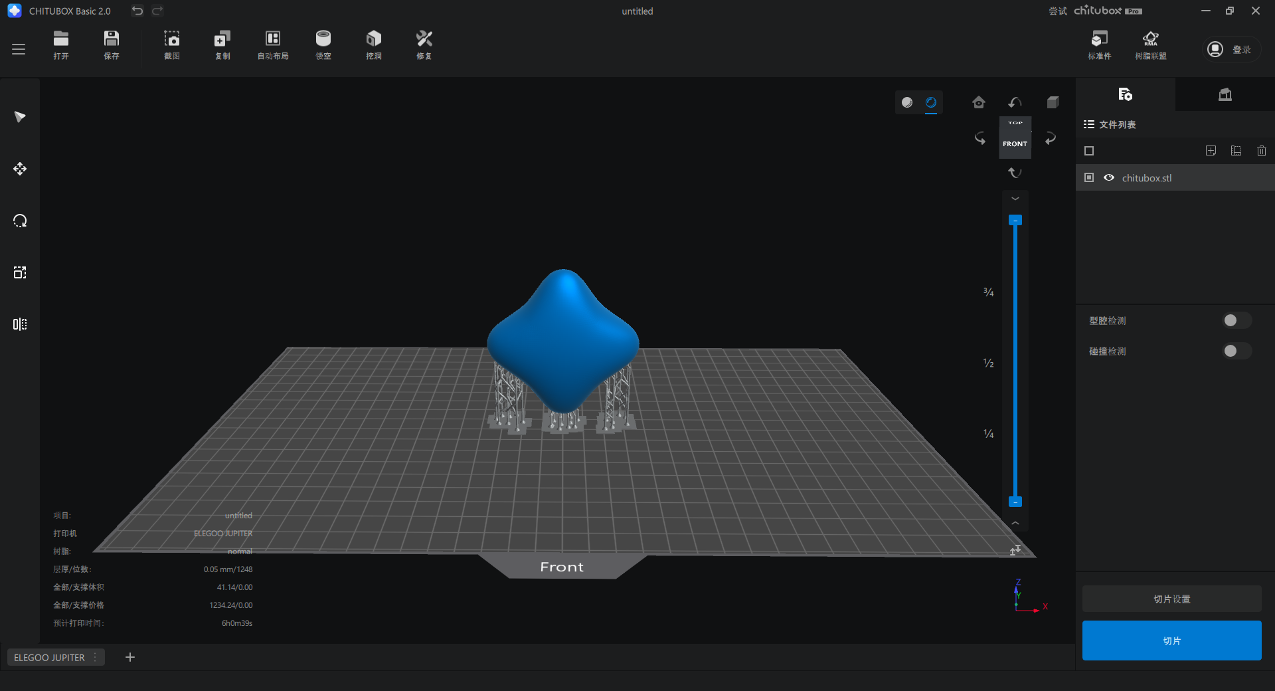
Task: Open options dots on ELEGOO JUPITER tab
Action: tap(96, 657)
